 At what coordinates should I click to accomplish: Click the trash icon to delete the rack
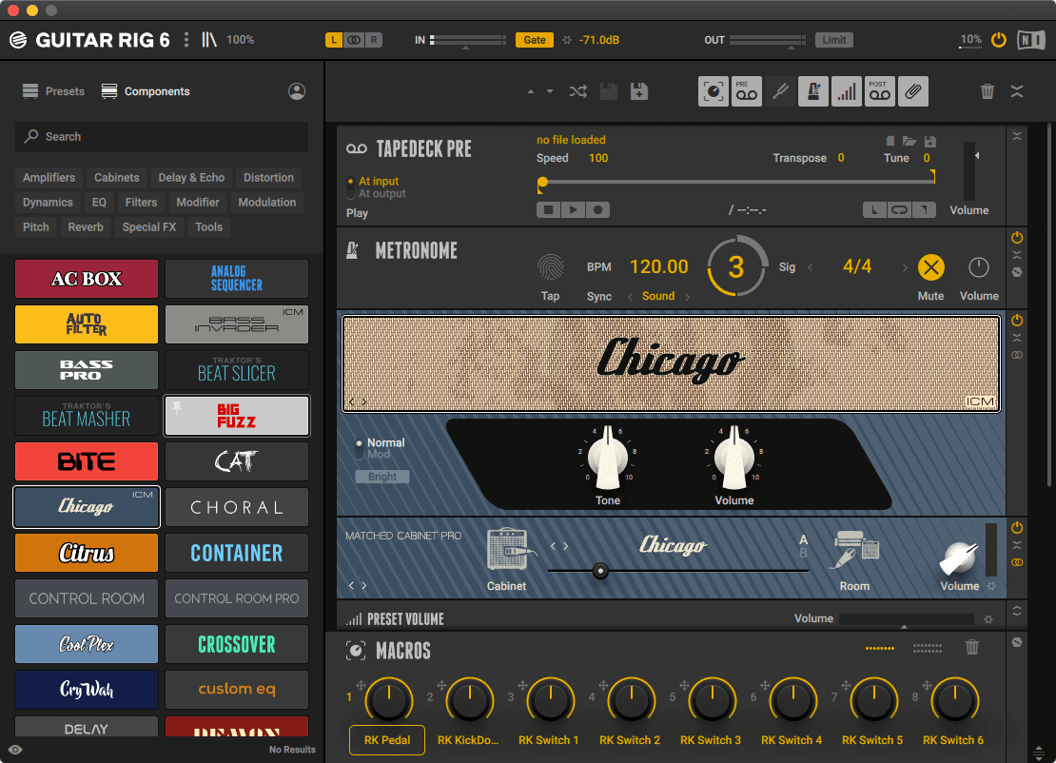pyautogui.click(x=989, y=91)
